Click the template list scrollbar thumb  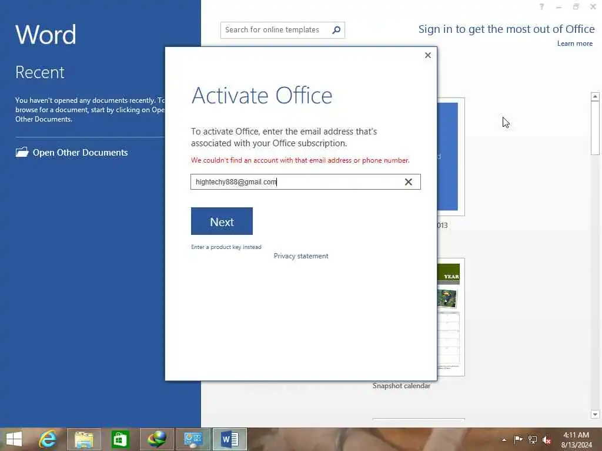(595, 128)
